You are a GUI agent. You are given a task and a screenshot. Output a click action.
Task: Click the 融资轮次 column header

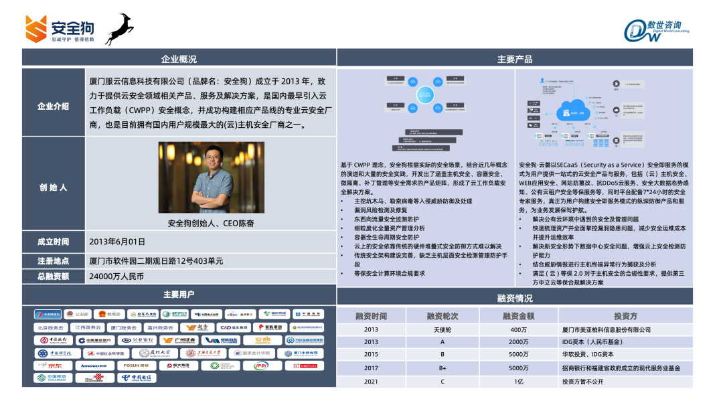coord(443,316)
